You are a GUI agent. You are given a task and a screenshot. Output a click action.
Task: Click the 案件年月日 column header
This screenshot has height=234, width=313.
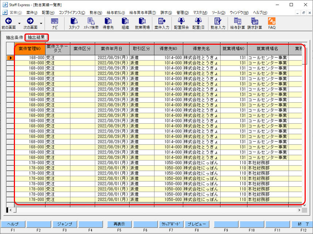click(x=112, y=49)
